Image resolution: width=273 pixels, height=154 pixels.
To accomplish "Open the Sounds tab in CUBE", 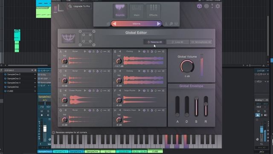I will coord(120,11).
